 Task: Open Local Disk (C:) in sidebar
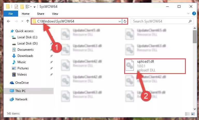(27, 37)
